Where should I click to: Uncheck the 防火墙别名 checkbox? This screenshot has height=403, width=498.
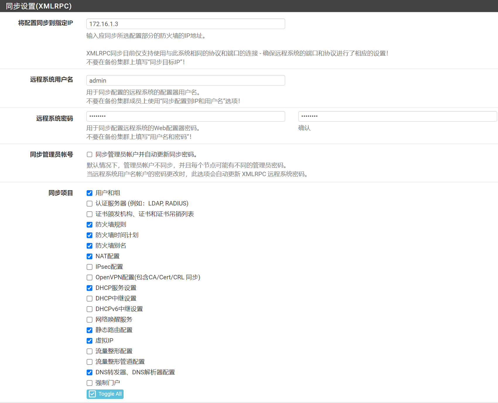(x=90, y=246)
